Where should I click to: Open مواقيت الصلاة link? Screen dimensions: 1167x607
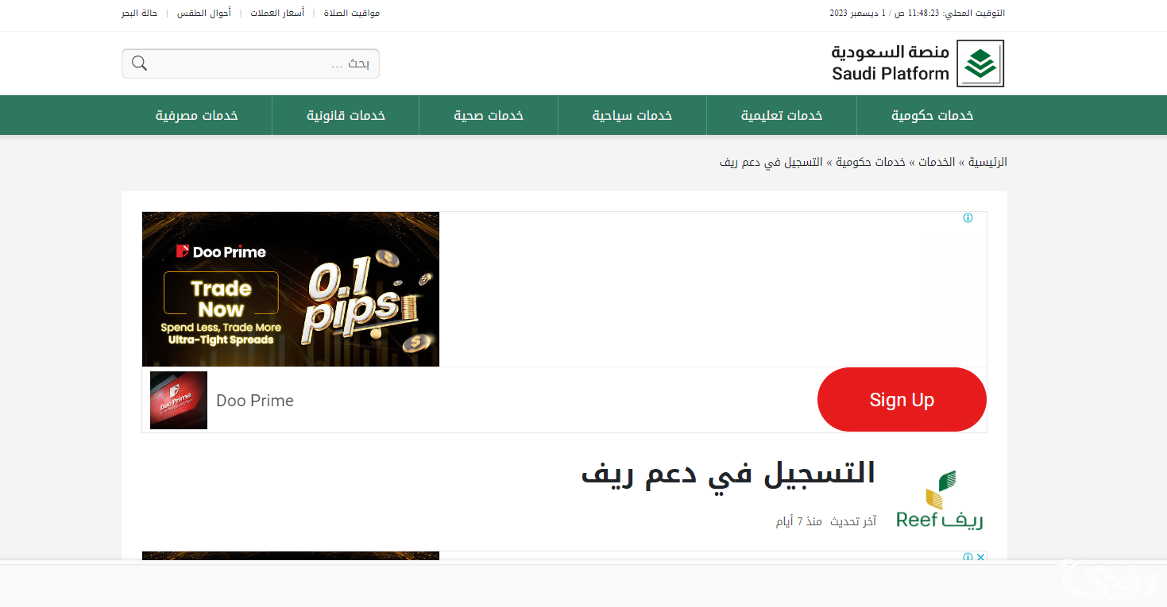pyautogui.click(x=352, y=13)
